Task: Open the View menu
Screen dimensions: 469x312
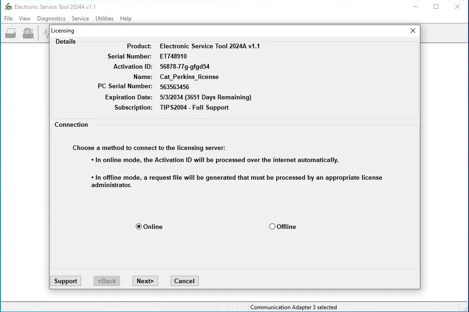Action: [x=25, y=18]
